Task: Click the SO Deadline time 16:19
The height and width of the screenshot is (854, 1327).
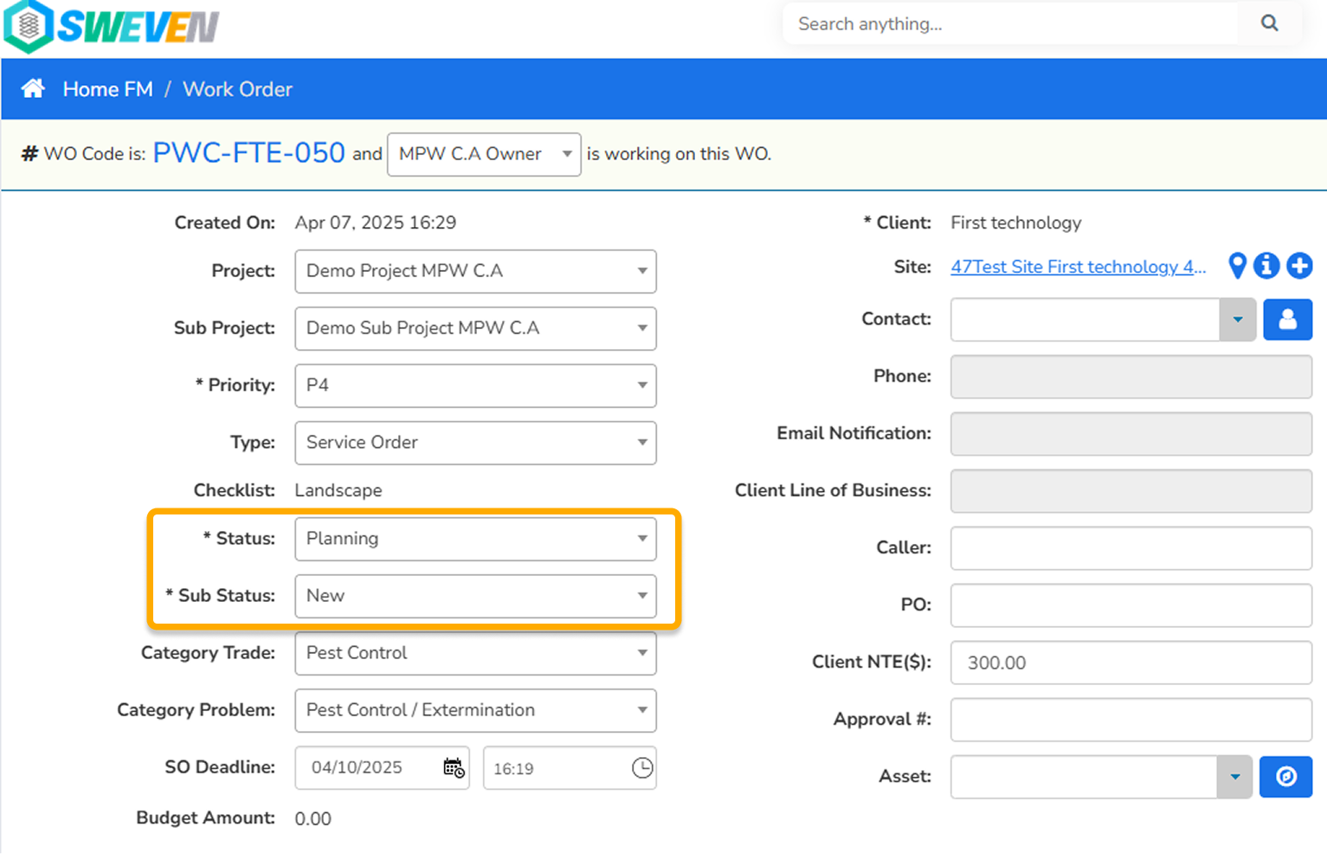Action: click(513, 768)
